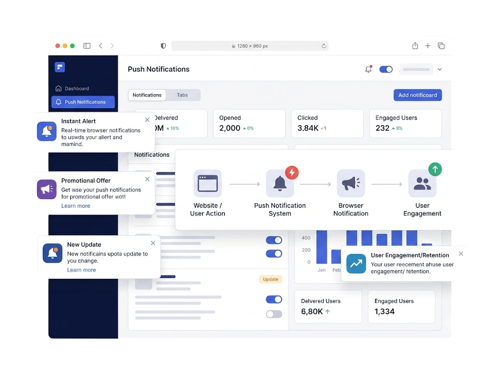Click the share icon in the browser toolbar
The width and height of the screenshot is (500, 373).
(x=415, y=46)
